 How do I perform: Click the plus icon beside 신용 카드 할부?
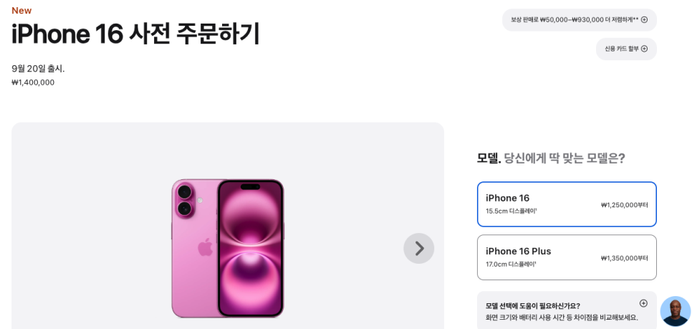pos(644,49)
